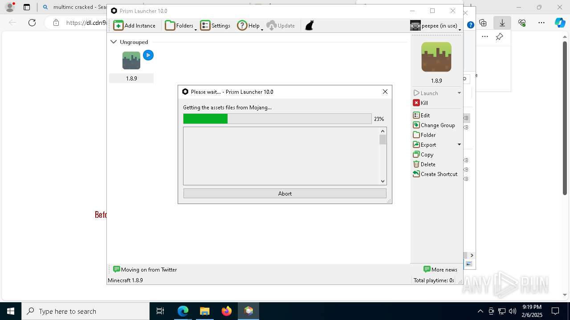The width and height of the screenshot is (570, 320).
Task: Click Minecraft 1.8.9 status bar text
Action: point(125,280)
